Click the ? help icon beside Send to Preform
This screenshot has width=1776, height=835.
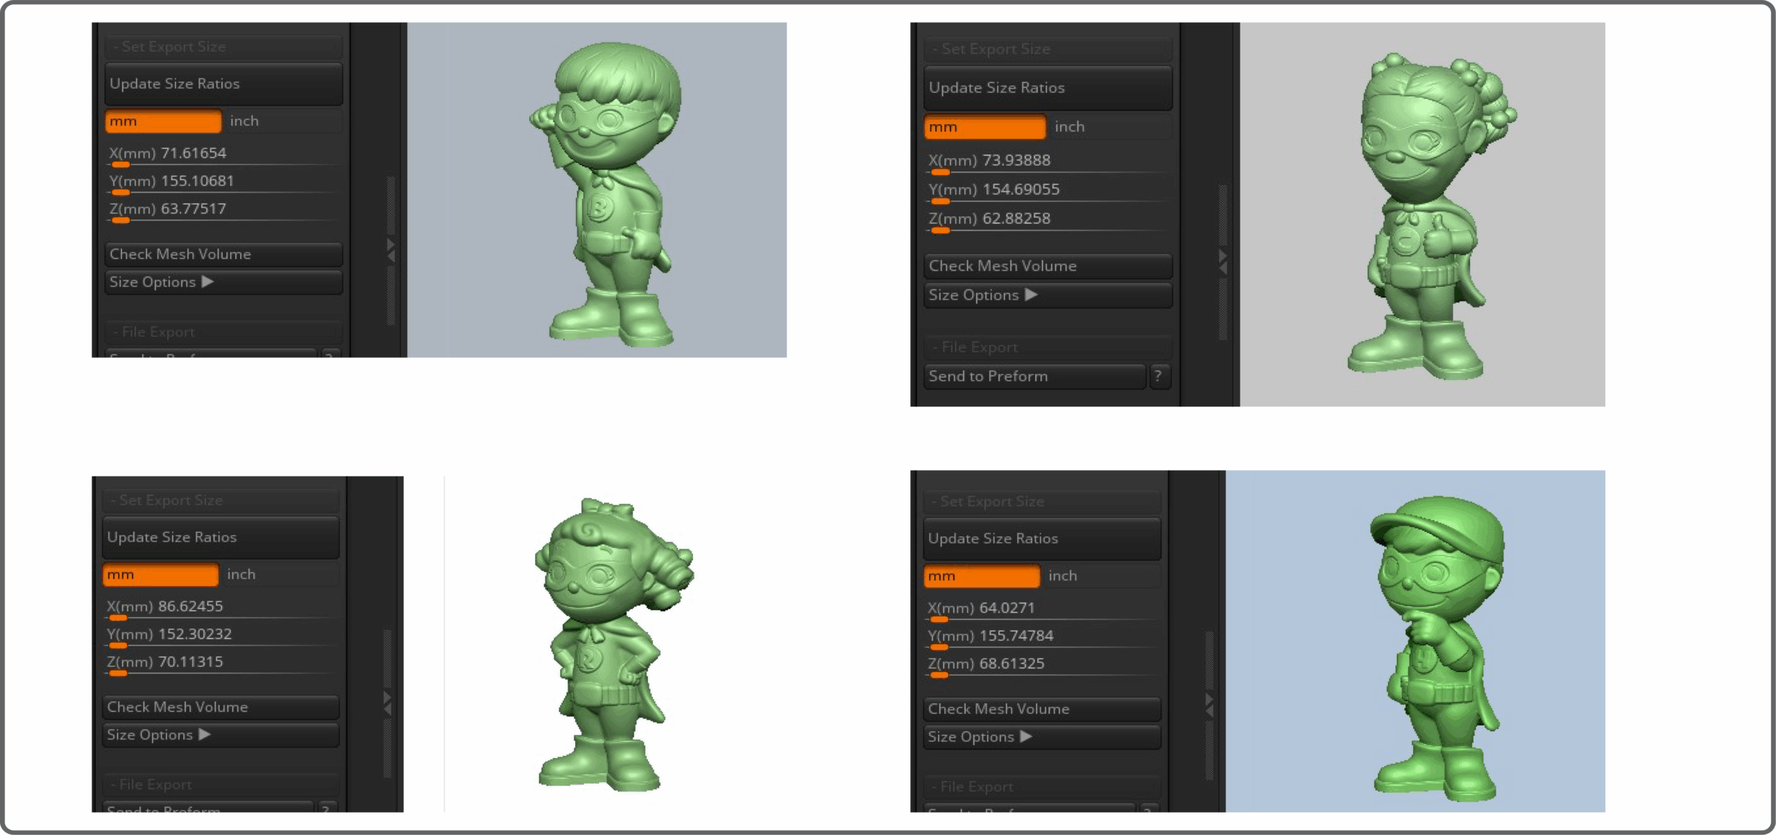point(1158,376)
